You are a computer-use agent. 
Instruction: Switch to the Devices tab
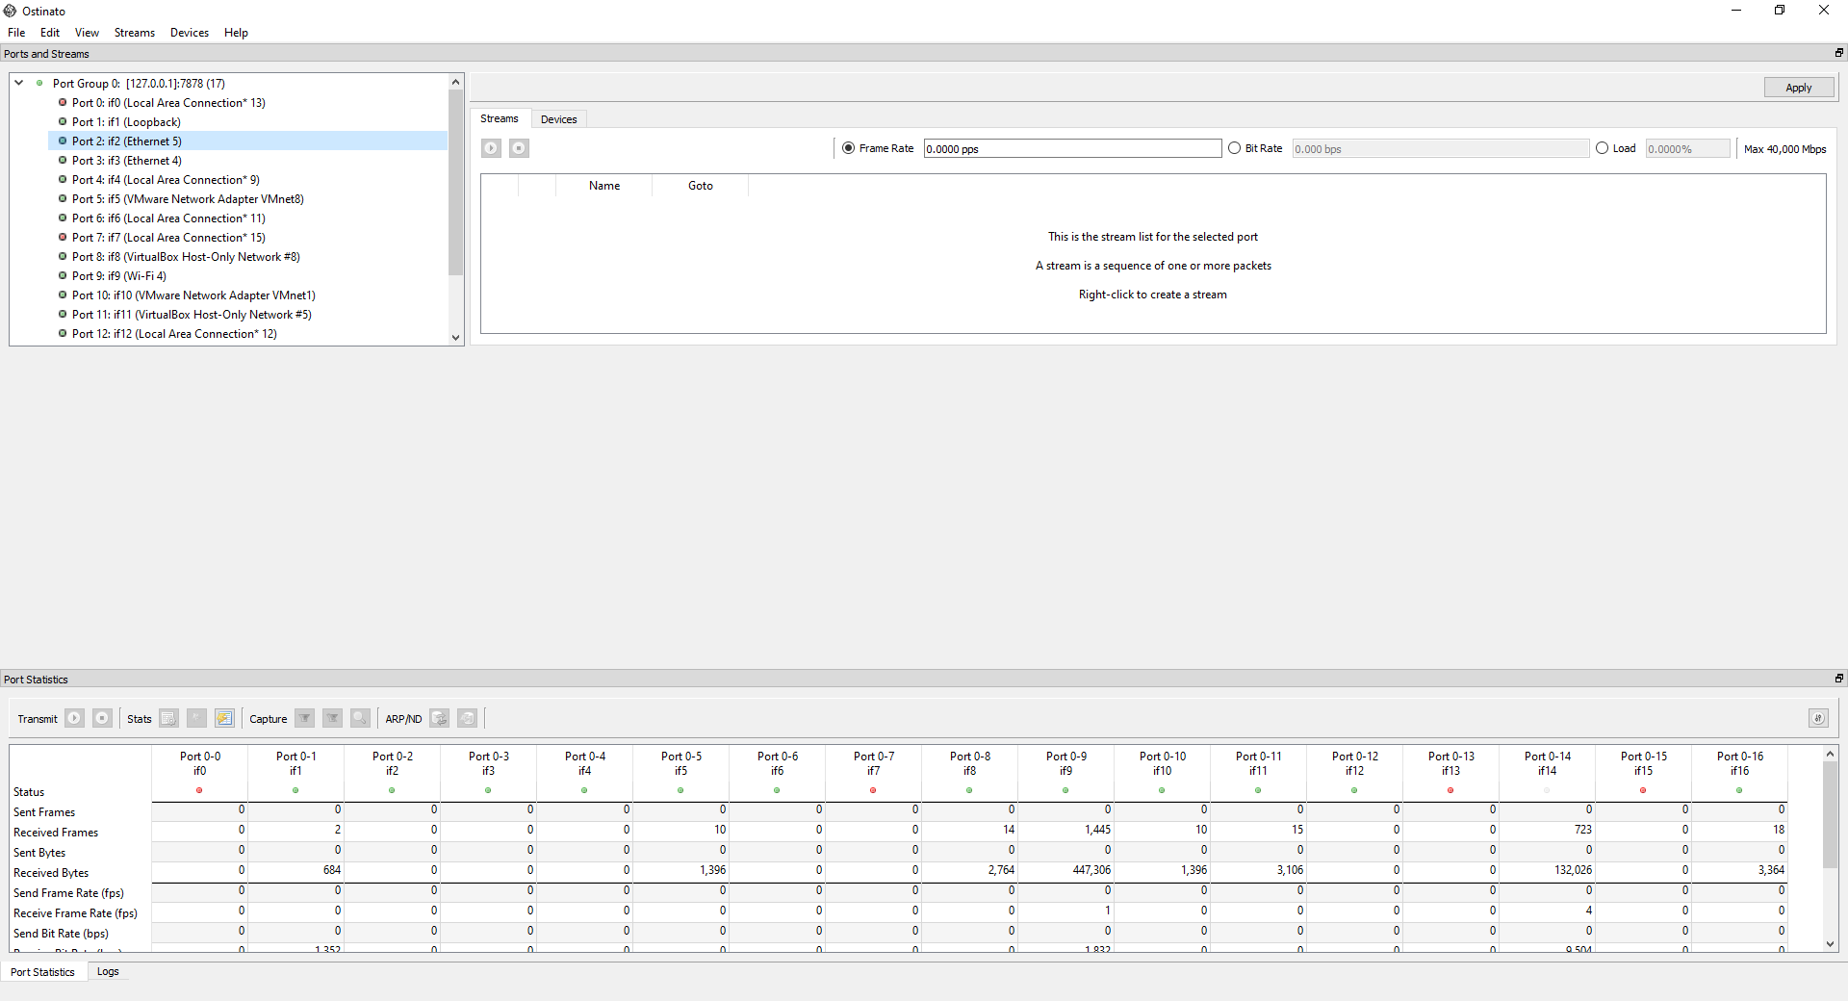click(x=558, y=119)
